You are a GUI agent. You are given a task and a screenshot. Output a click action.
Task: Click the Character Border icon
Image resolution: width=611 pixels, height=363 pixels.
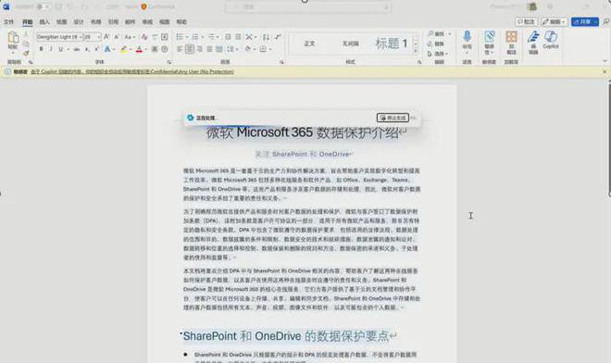165,37
